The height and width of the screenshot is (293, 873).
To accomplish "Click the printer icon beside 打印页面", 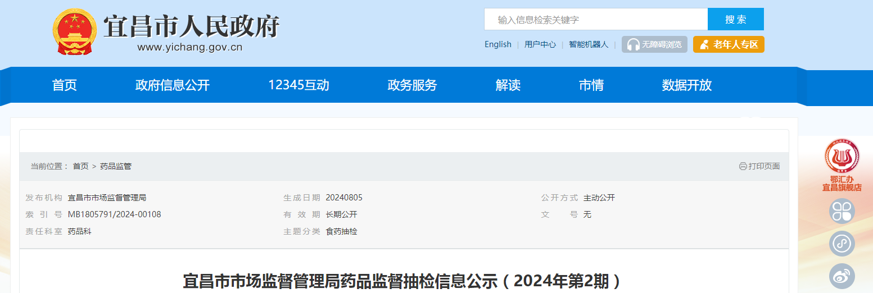I will 743,166.
